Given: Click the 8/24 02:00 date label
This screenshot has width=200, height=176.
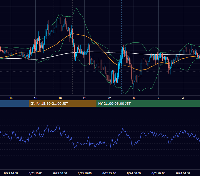Looking at the screenshot, I should tap(159, 173).
